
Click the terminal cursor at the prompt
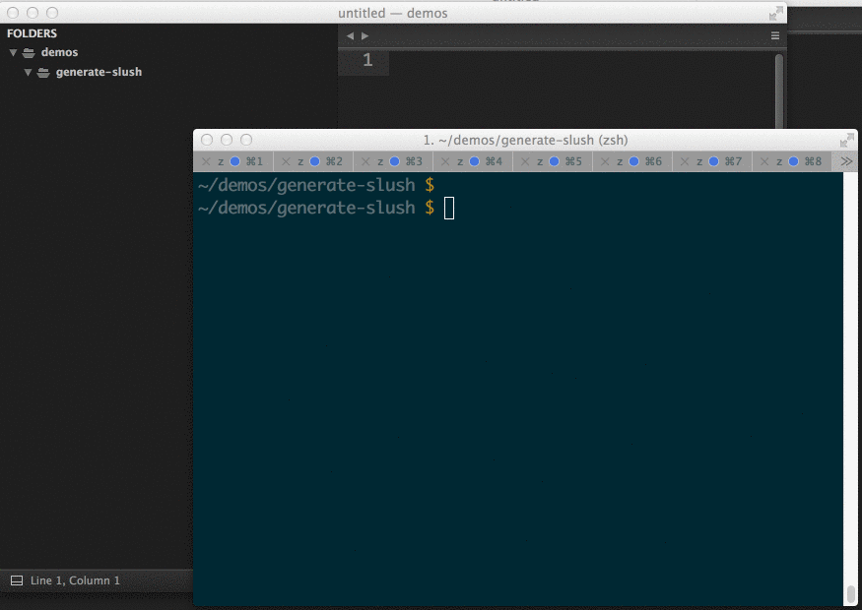point(449,209)
